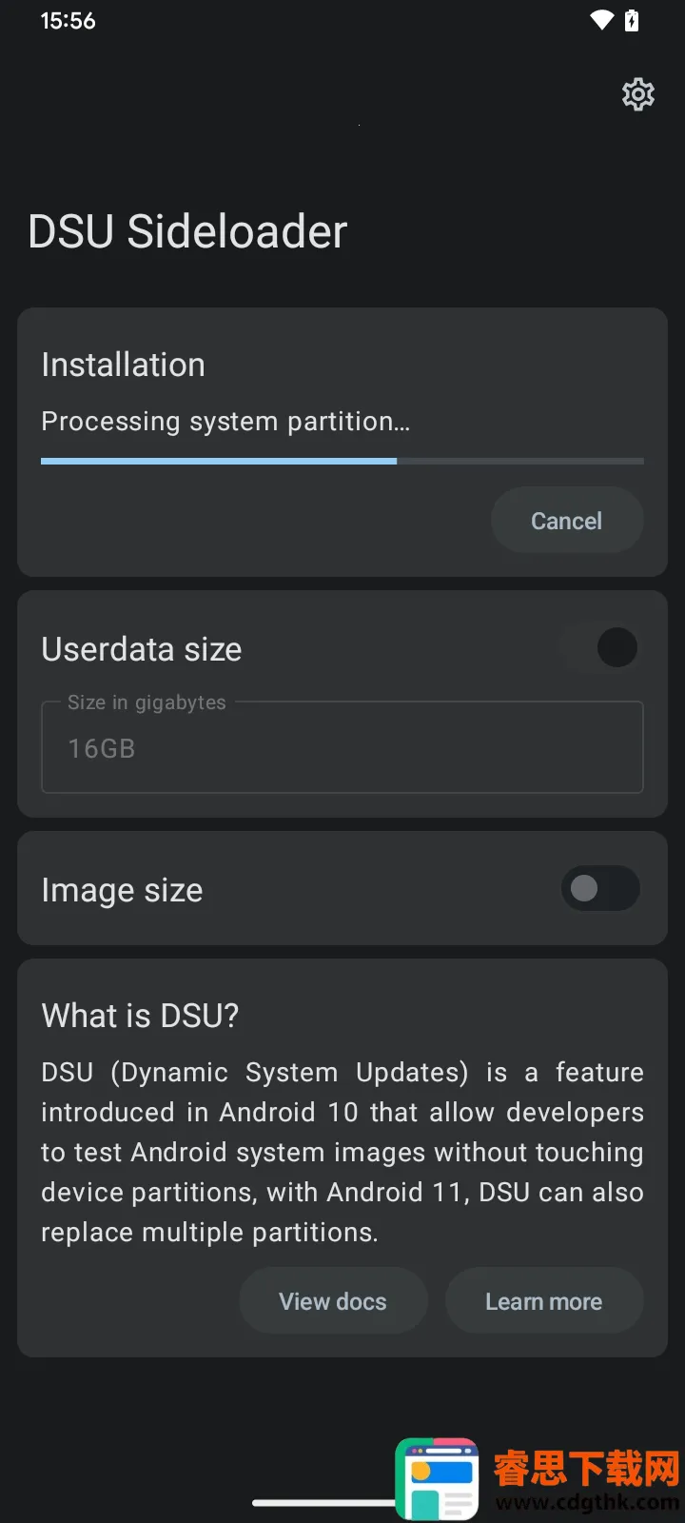Image resolution: width=685 pixels, height=1523 pixels.
Task: Toggle the Userdata size switch
Action: [600, 648]
